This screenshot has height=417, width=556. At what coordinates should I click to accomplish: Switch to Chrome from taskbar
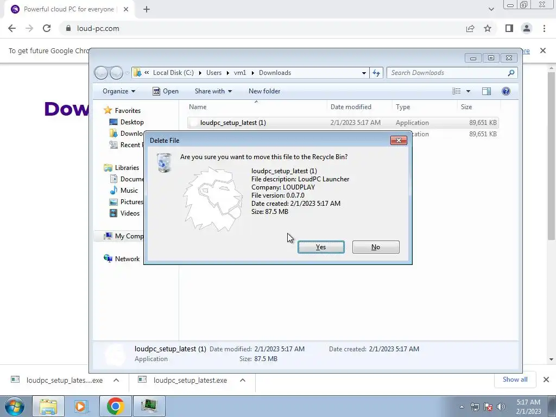[x=115, y=406]
